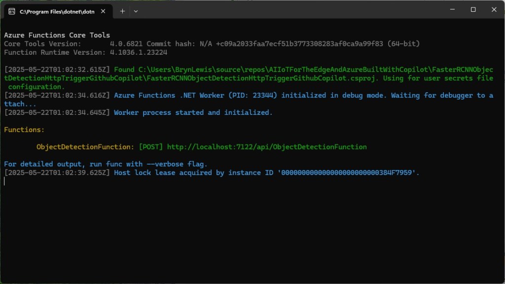Image resolution: width=505 pixels, height=284 pixels.
Task: Expand the new tab profile dropdown
Action: click(x=136, y=11)
